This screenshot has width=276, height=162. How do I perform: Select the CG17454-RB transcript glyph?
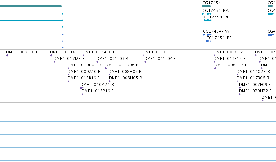pos(208,20)
